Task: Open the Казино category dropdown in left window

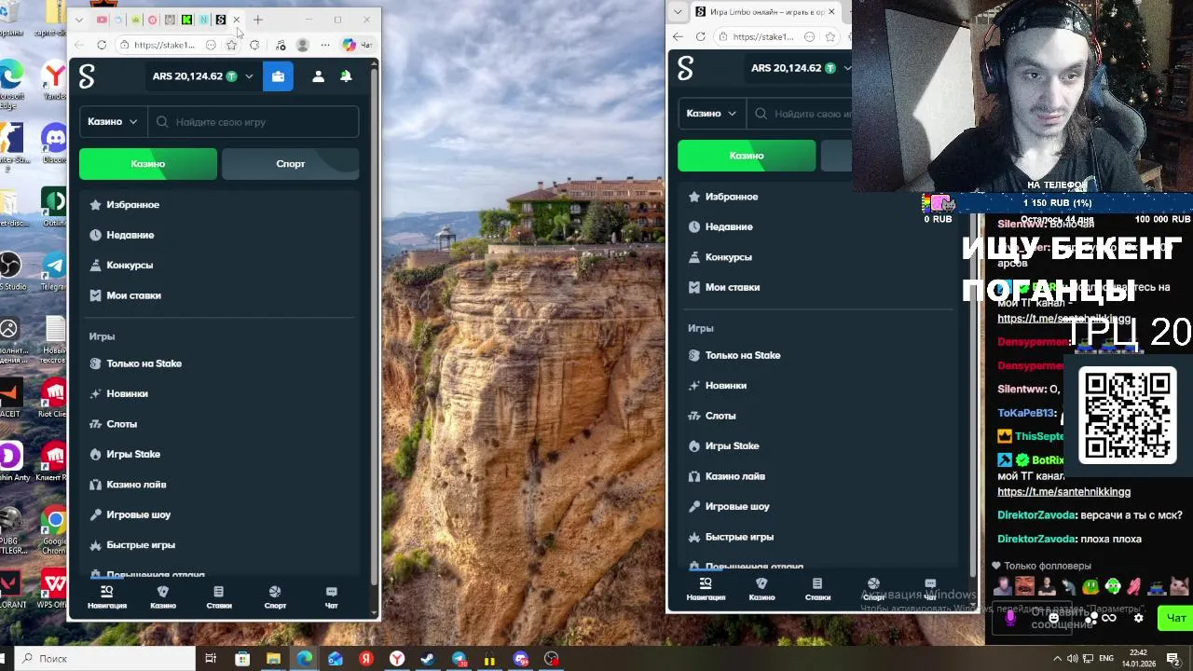Action: click(113, 122)
